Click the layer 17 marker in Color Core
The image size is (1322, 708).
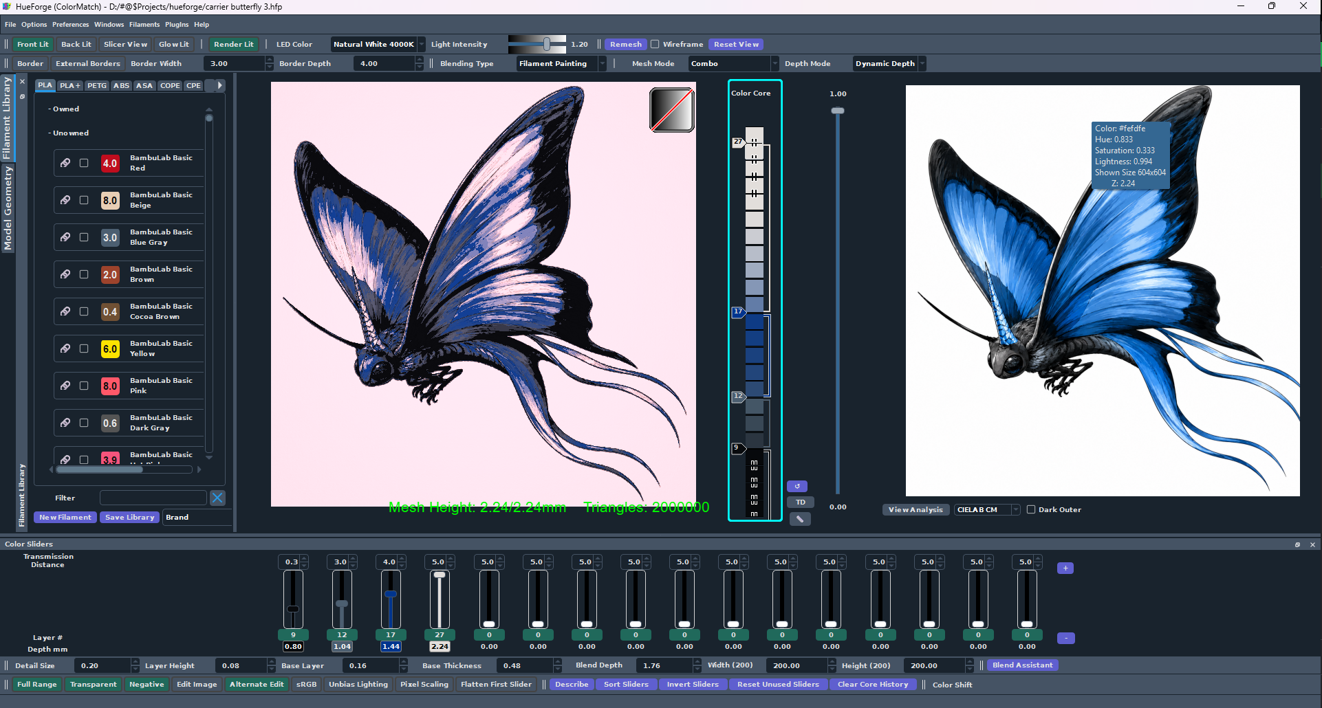coord(738,312)
